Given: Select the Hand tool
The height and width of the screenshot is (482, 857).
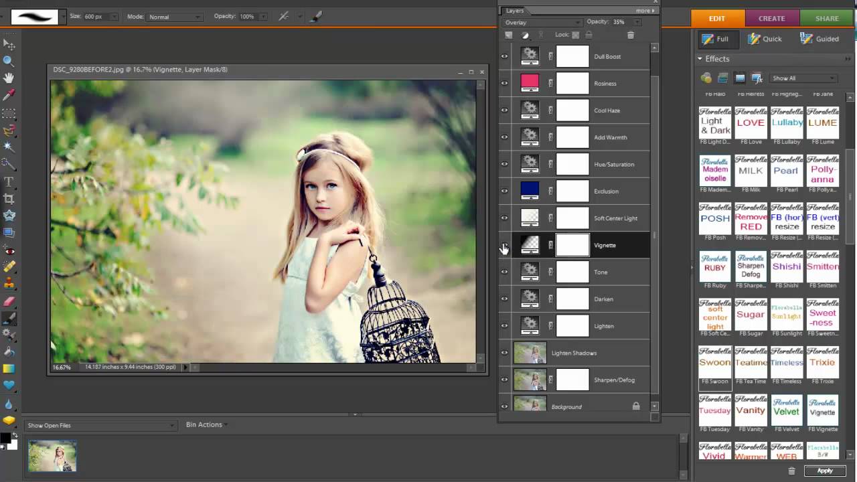Looking at the screenshot, I should [x=9, y=78].
